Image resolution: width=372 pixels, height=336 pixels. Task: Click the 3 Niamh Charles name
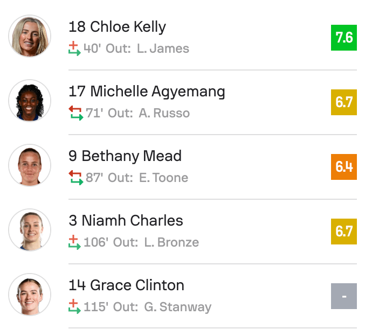point(126,221)
